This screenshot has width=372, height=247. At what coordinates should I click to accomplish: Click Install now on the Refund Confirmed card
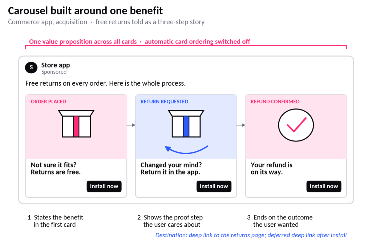324,186
